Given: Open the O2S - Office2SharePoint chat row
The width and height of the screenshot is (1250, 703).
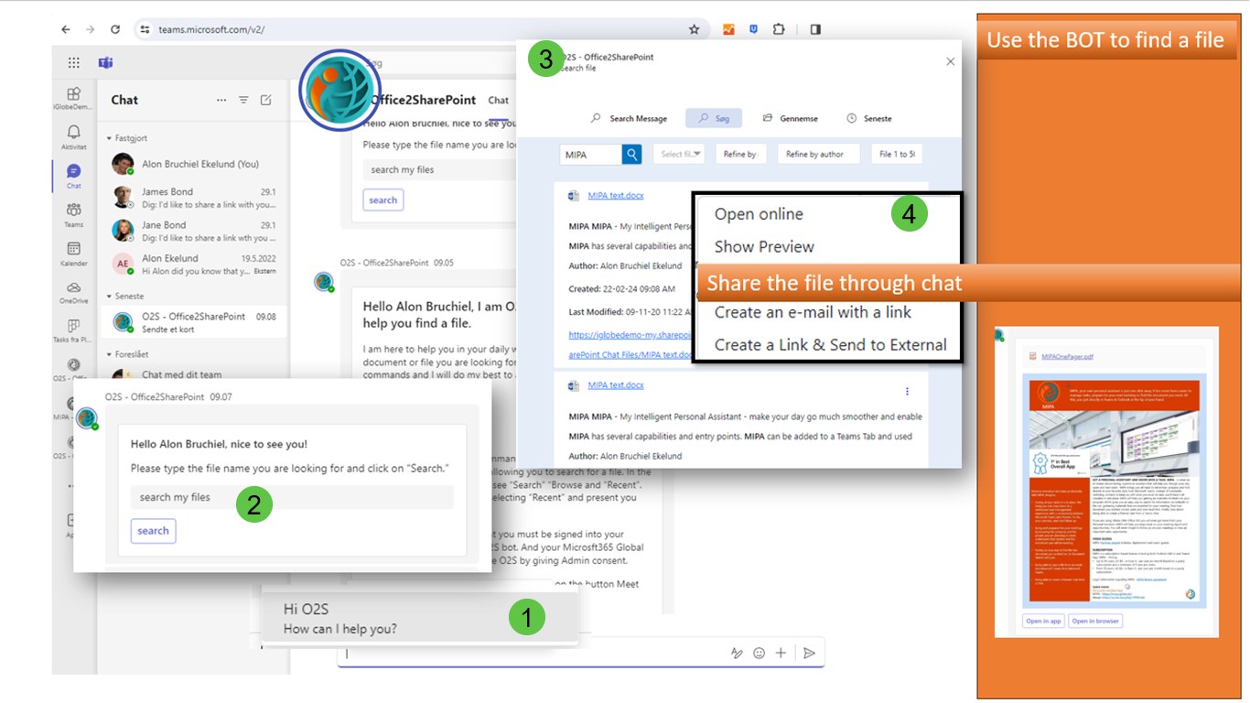Looking at the screenshot, I should click(191, 321).
